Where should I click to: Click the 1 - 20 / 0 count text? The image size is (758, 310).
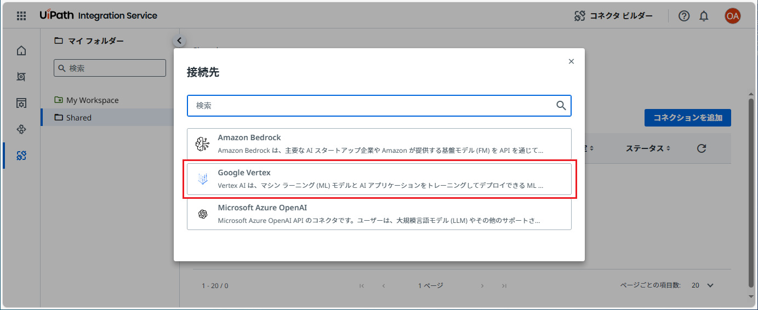215,286
